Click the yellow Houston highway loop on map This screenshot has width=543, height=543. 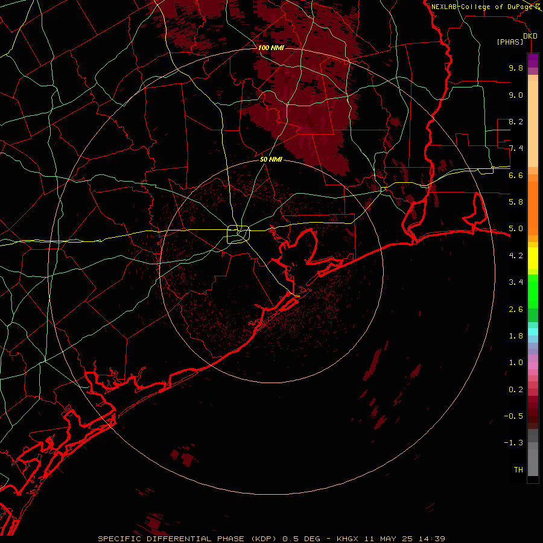tap(238, 234)
